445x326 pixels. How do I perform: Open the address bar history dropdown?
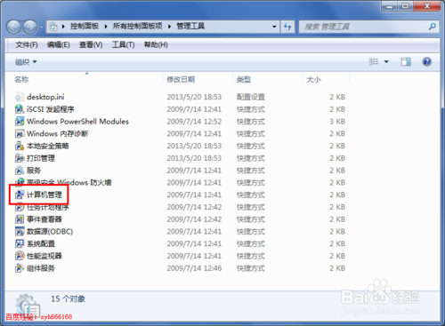(x=274, y=27)
